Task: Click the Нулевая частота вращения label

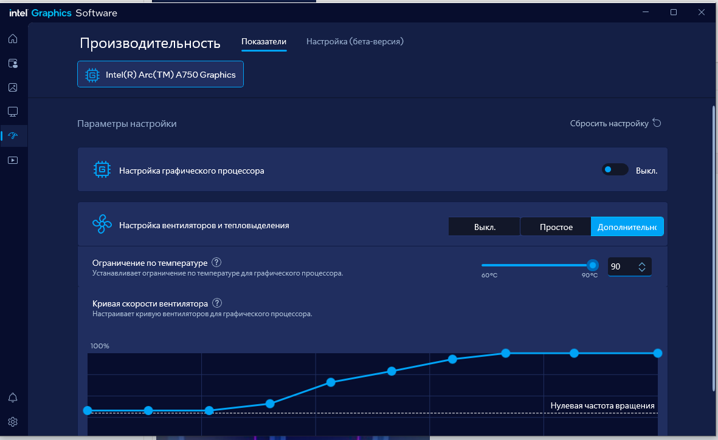Action: point(602,406)
